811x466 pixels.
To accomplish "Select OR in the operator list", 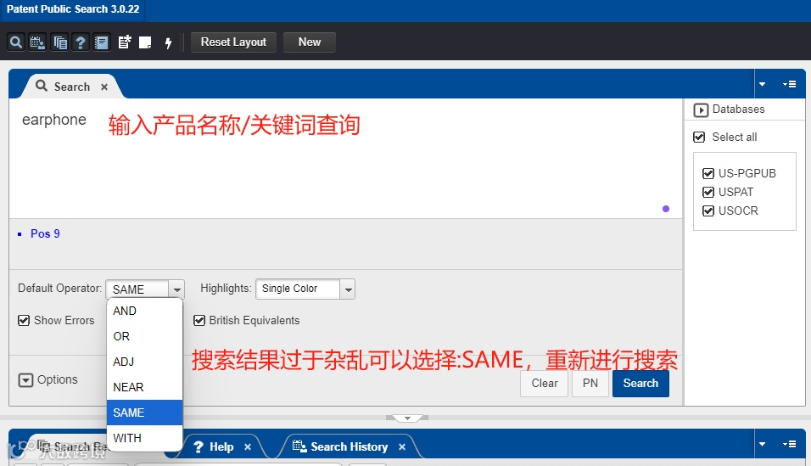I will [145, 336].
